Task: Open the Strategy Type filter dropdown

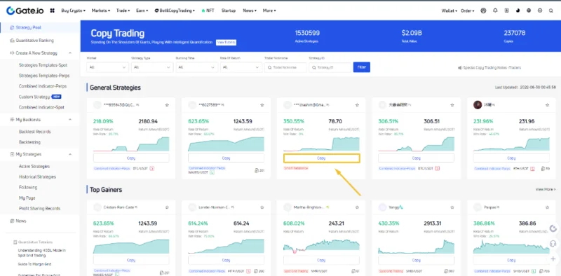Action: (x=152, y=67)
